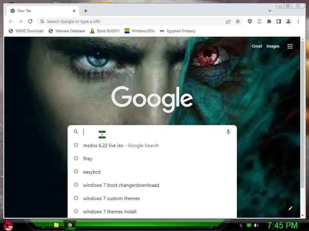Share this page via the share icon
The width and height of the screenshot is (309, 231).
click(x=228, y=21)
